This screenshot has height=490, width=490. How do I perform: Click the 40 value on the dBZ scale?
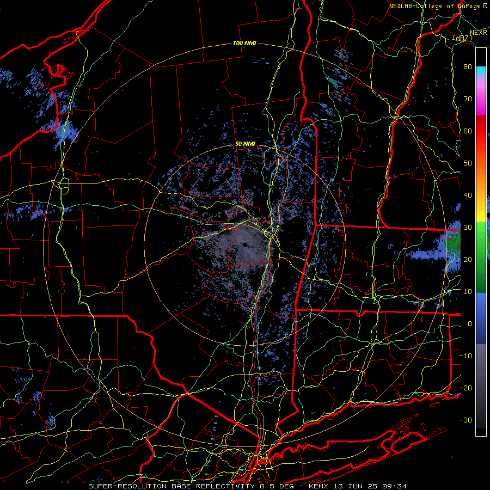(468, 195)
